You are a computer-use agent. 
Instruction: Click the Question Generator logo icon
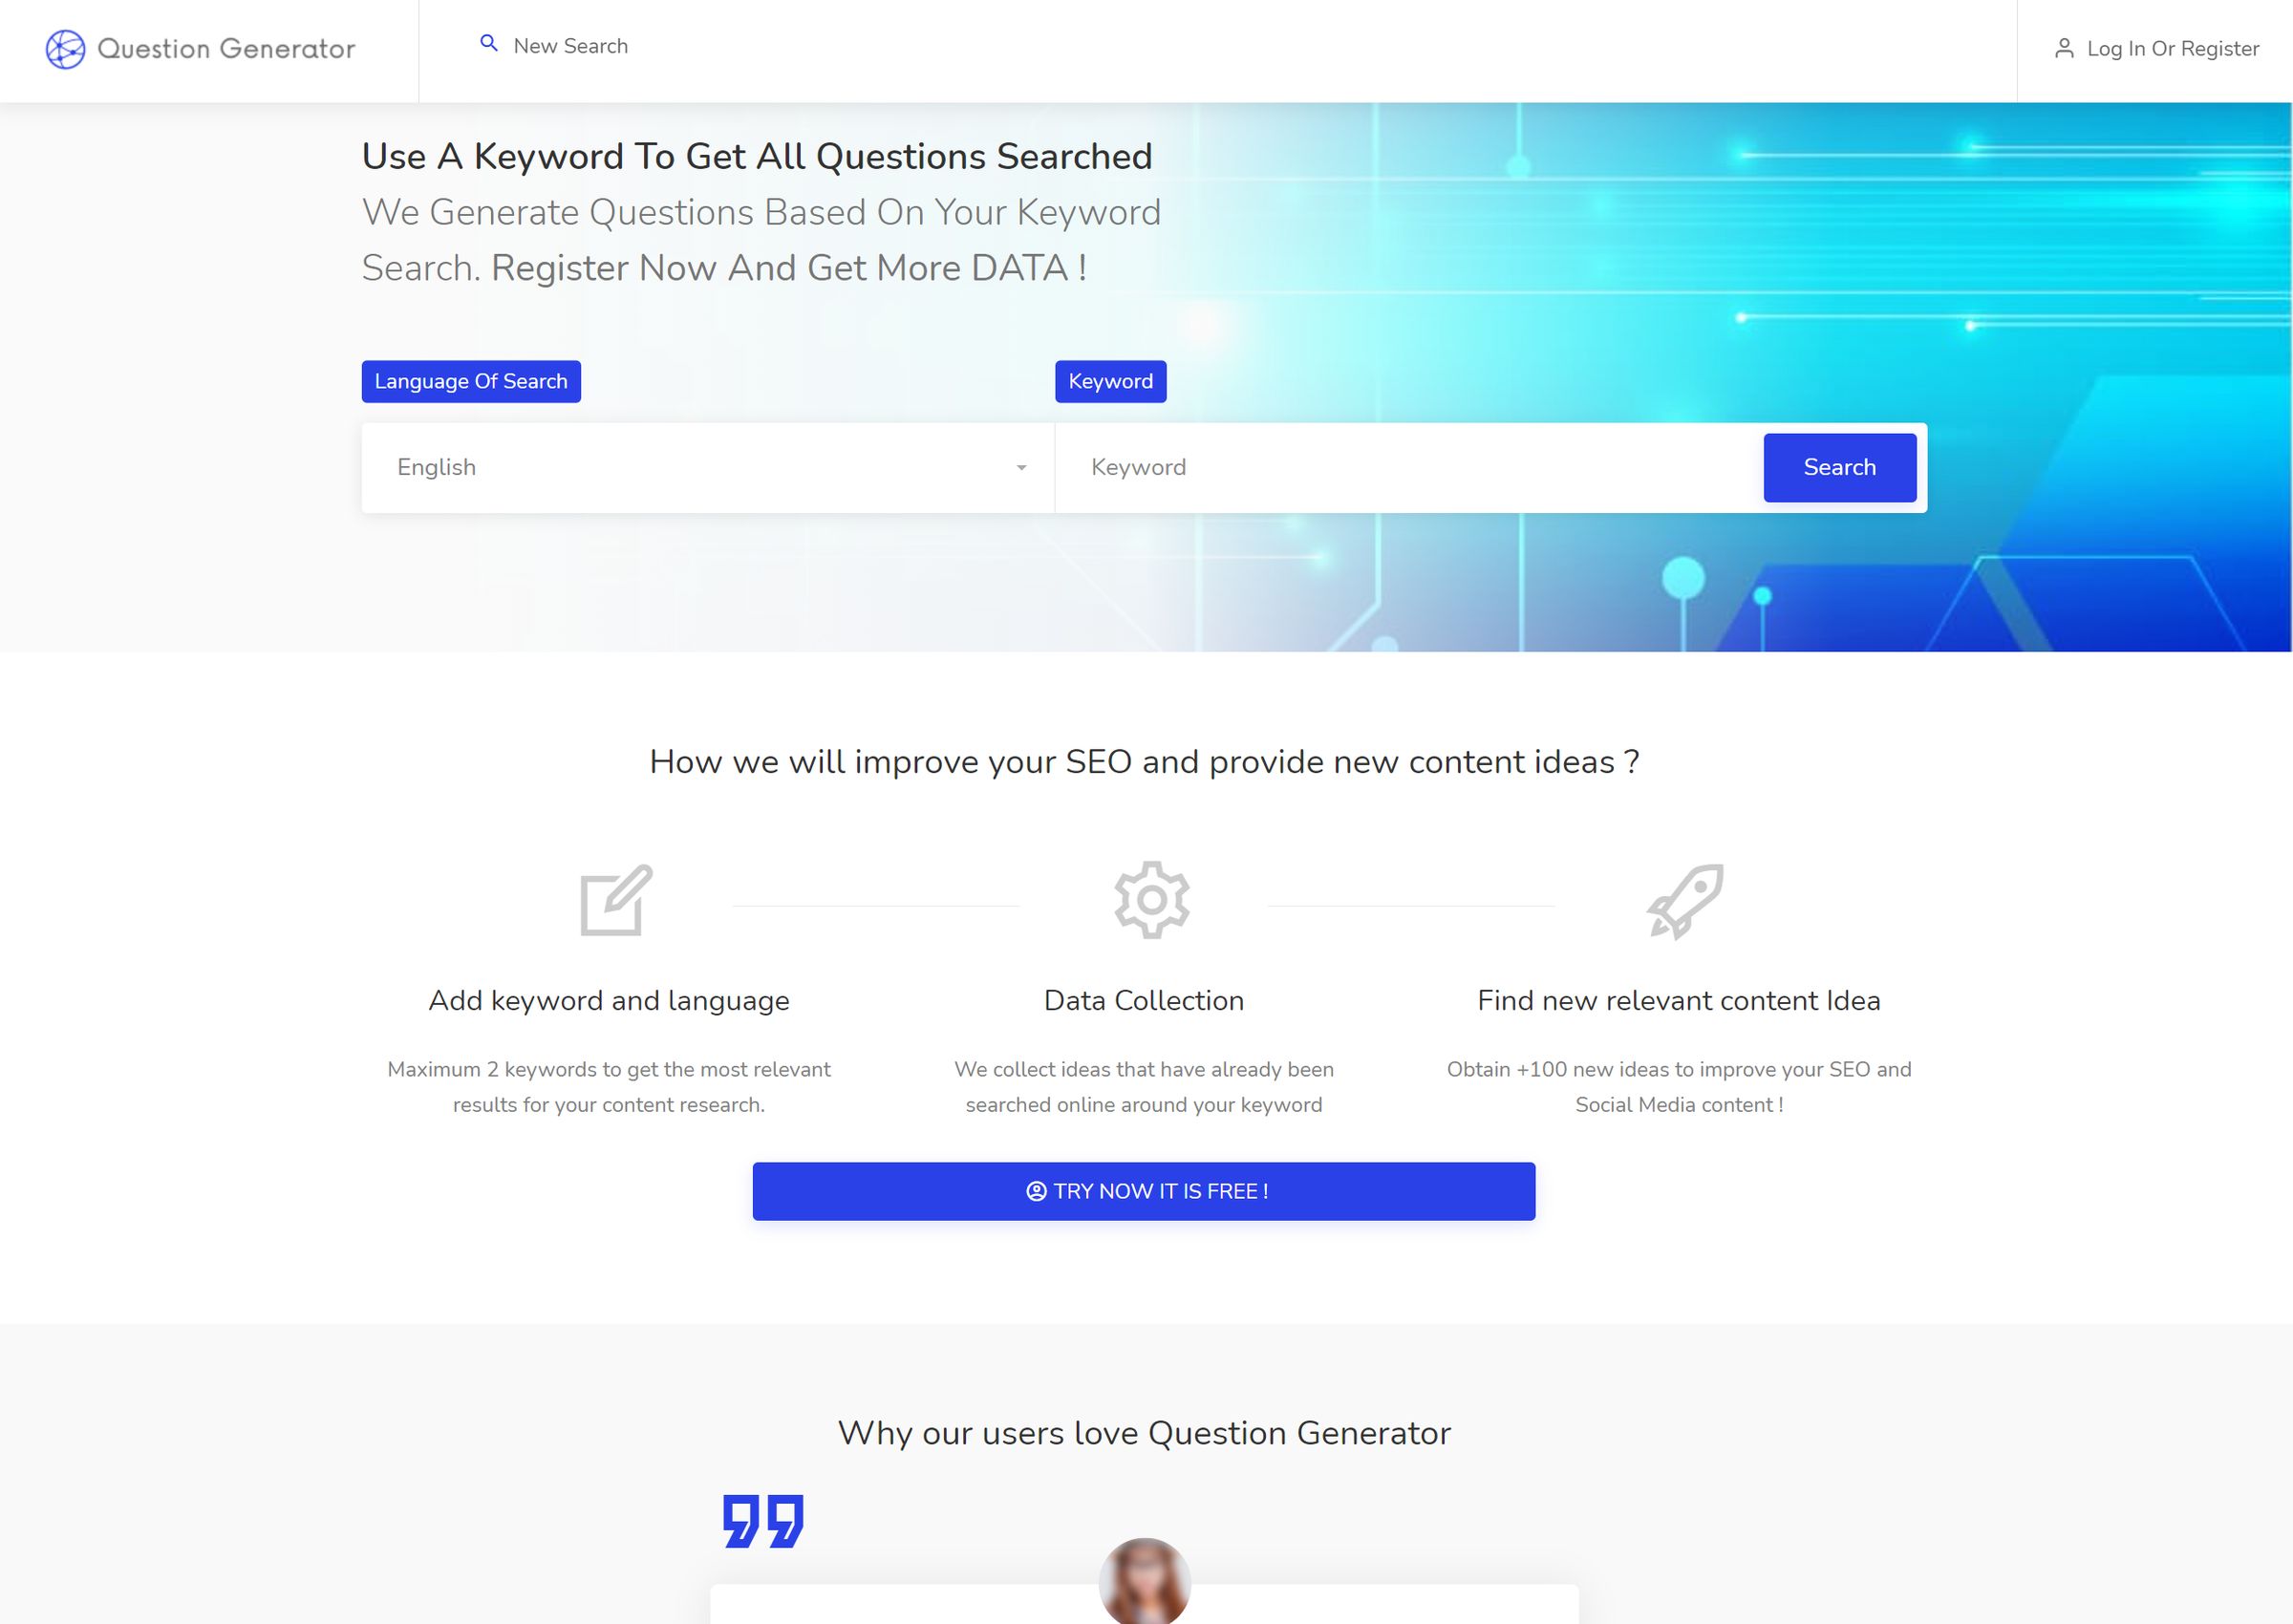click(x=65, y=46)
